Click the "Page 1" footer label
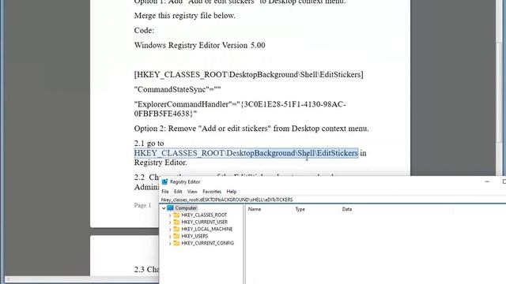506x284 pixels. 142,205
